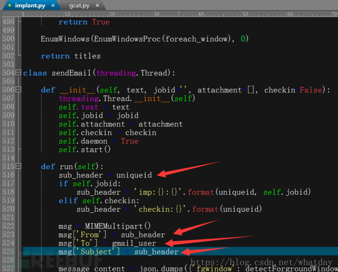Click line number 525 in the gutter

click(x=8, y=251)
